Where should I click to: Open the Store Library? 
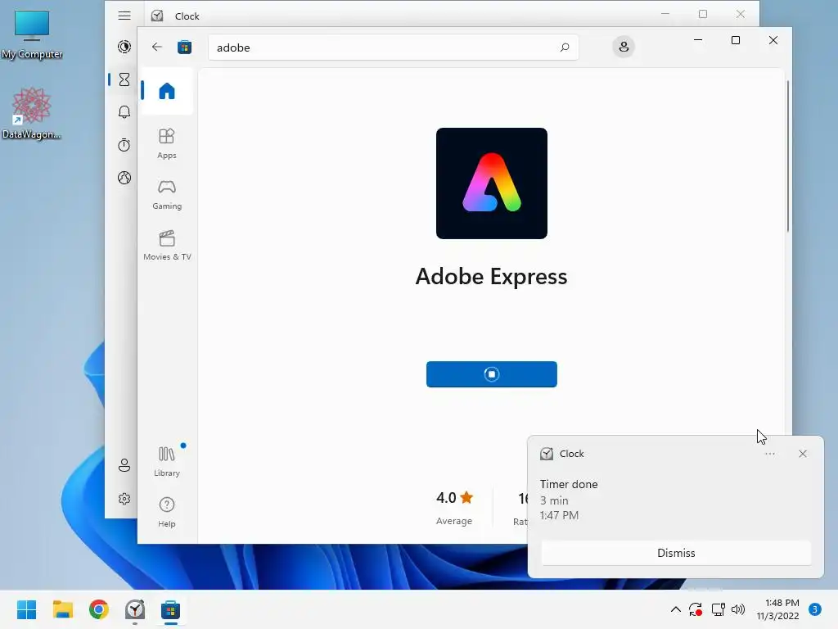coord(167,461)
